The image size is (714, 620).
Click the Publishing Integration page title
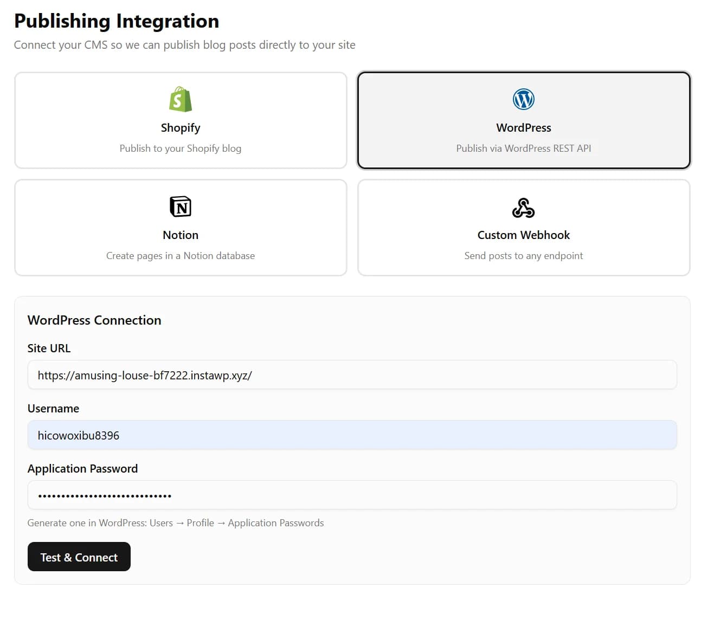point(117,21)
